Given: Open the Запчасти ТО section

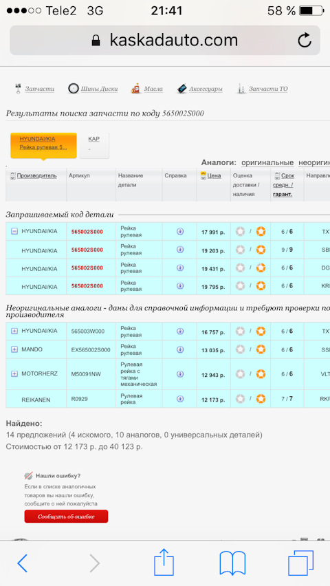Looking at the screenshot, I should point(268,89).
